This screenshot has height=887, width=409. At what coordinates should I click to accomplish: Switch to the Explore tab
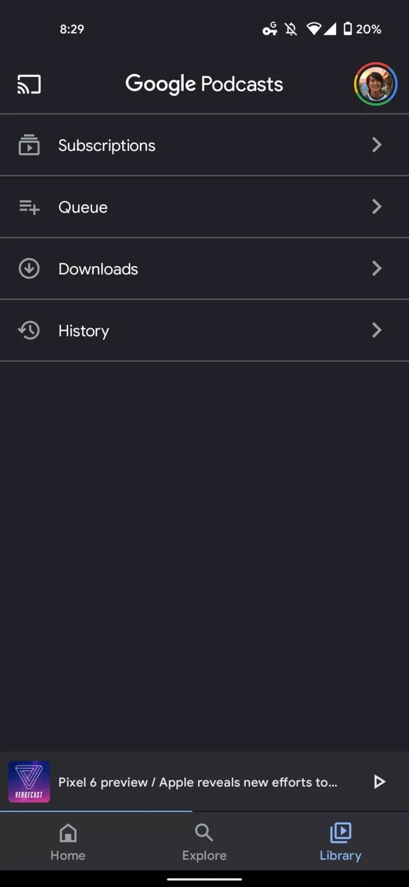click(204, 841)
